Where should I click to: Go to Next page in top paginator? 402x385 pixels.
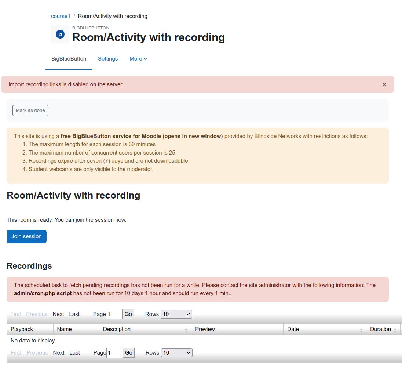[x=58, y=314]
